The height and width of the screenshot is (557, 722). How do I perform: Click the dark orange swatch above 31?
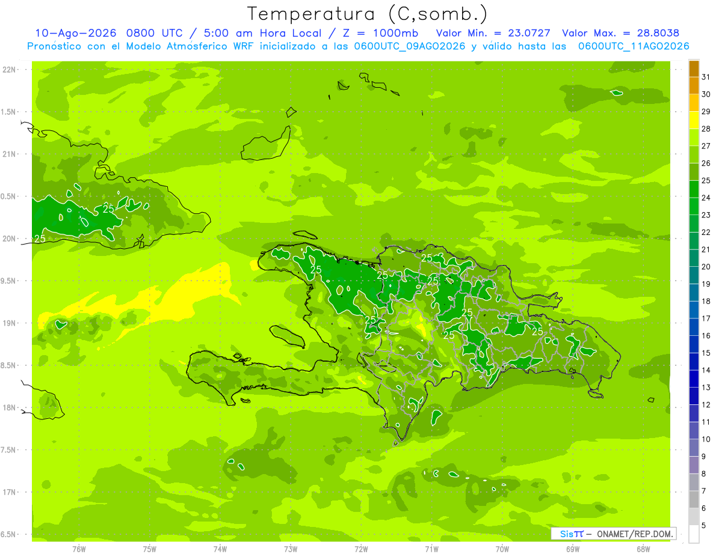[x=694, y=68]
